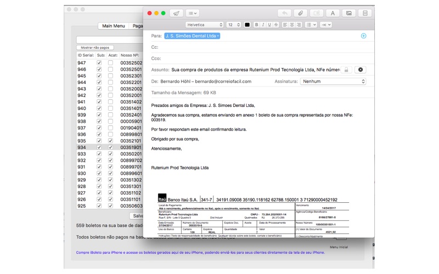
Task: Apply underline formatting
Action: 269,25
